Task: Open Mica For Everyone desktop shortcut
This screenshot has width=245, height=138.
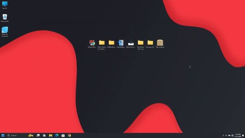Action: (5, 32)
